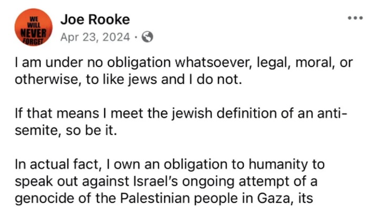Click the year "2024" in the timestamp
Image resolution: width=379 pixels, height=207 pixels.
116,37
